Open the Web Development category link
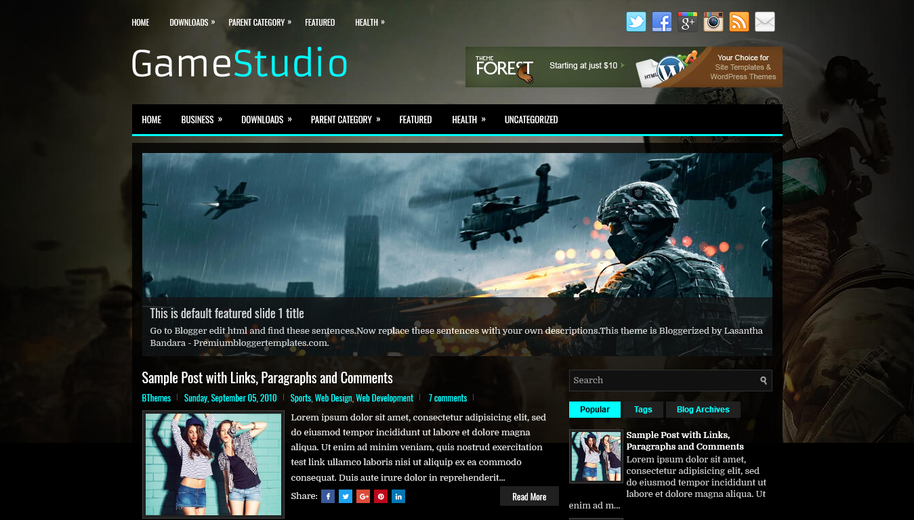The image size is (914, 520). [x=384, y=398]
